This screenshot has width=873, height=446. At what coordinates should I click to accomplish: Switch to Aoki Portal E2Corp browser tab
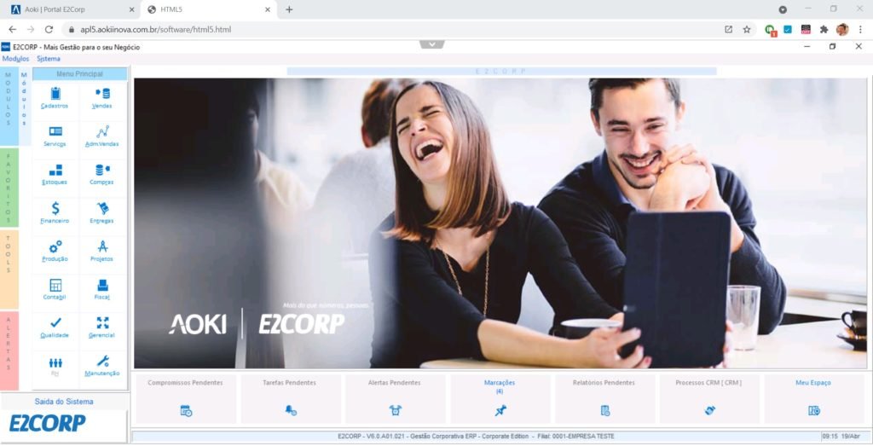click(x=72, y=9)
